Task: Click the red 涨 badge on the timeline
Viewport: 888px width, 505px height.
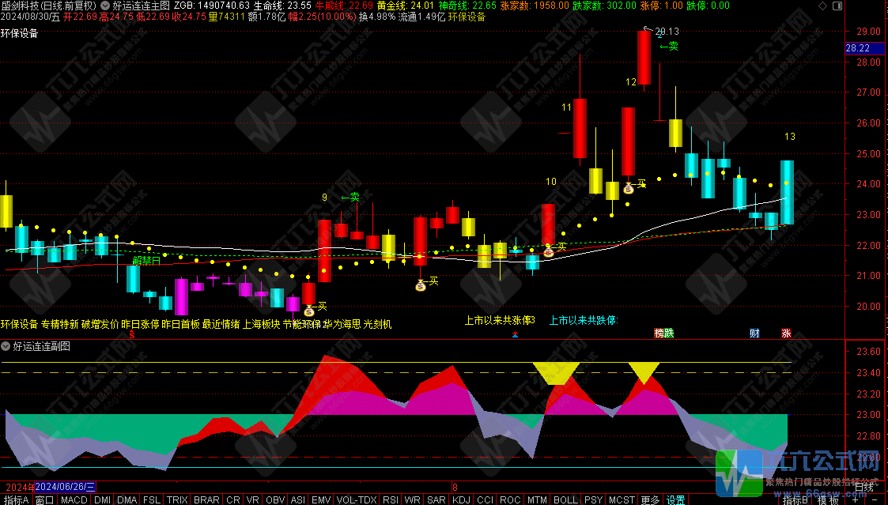Action: (x=786, y=334)
